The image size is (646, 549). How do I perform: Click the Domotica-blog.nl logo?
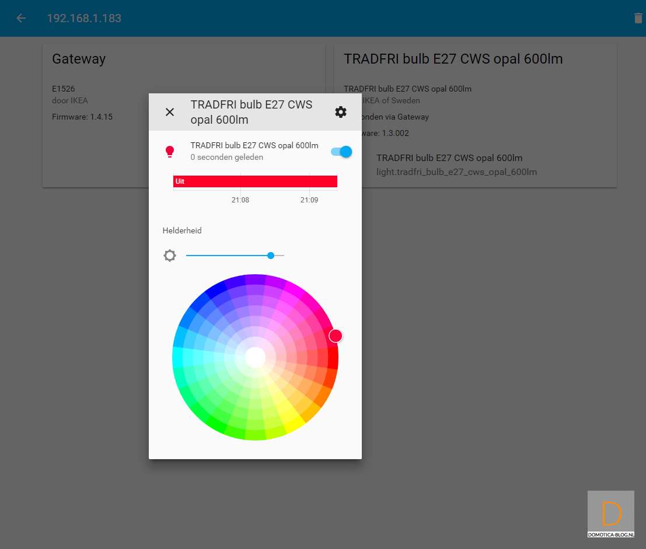click(610, 513)
